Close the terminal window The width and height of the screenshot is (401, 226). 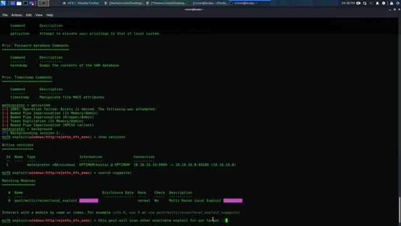point(399,9)
